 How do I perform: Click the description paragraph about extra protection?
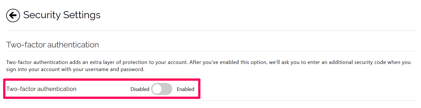pos(208,66)
